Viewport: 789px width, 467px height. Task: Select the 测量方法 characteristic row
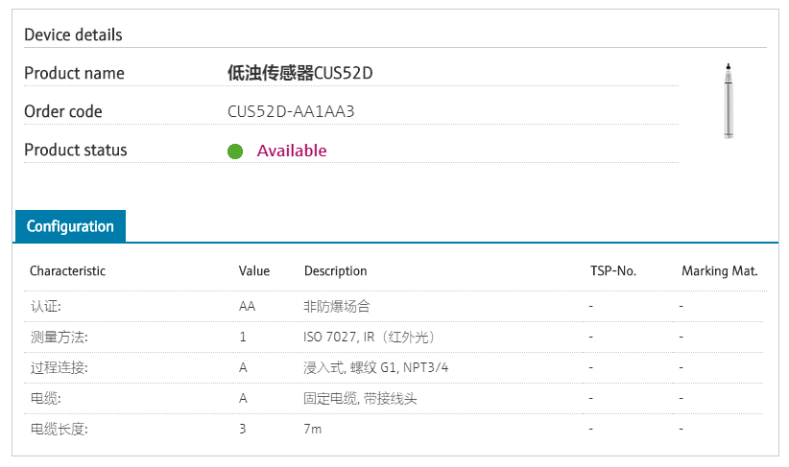point(395,337)
